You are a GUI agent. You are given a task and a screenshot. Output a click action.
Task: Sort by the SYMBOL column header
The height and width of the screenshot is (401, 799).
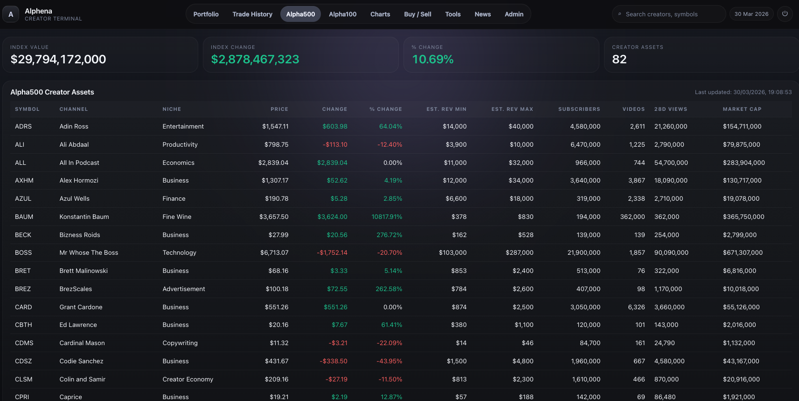pos(27,109)
